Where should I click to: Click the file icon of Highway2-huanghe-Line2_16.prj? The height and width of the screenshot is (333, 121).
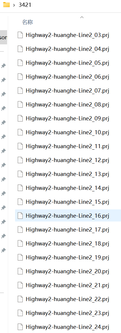[x=20, y=216]
